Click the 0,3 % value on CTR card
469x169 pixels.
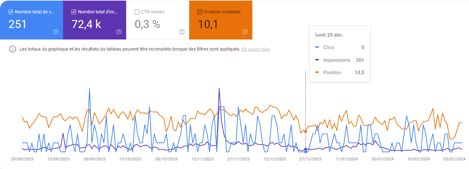pos(147,25)
